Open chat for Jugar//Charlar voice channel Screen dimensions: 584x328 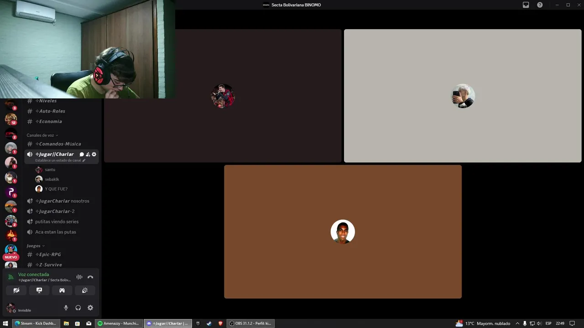click(82, 154)
